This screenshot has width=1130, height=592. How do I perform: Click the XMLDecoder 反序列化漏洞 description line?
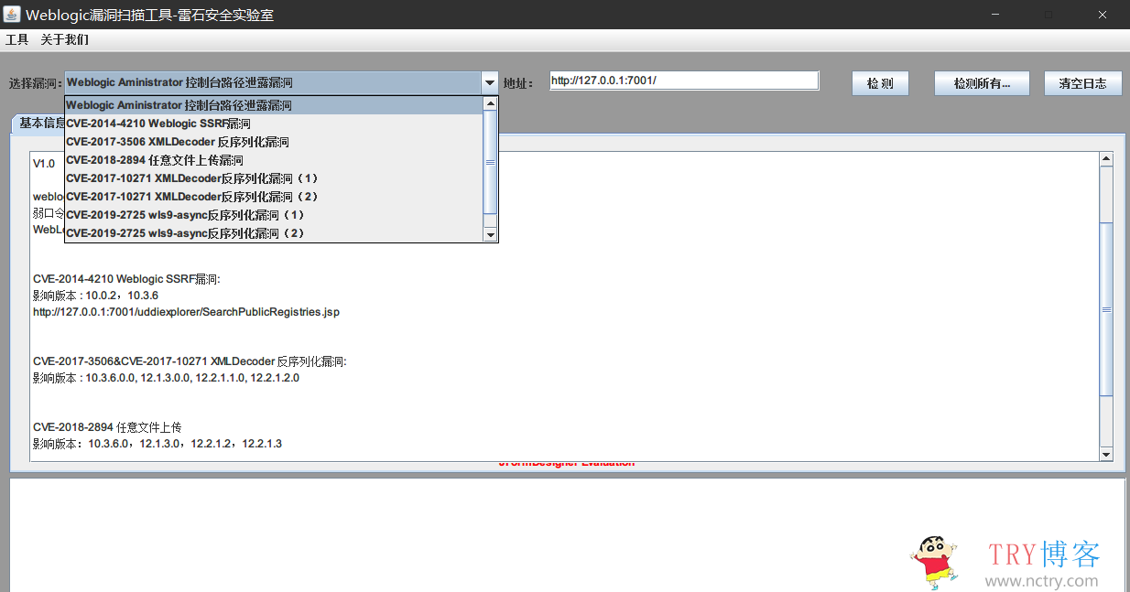[190, 361]
